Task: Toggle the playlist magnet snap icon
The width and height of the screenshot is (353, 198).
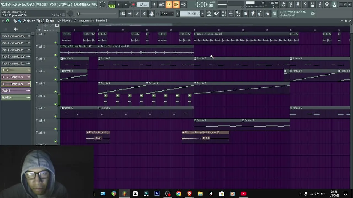Action: click(x=7, y=21)
